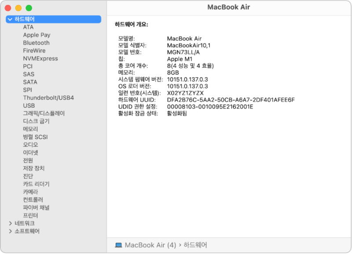Expand the 네트워크 section
Screen dimensions: 352x254
(x=10, y=223)
